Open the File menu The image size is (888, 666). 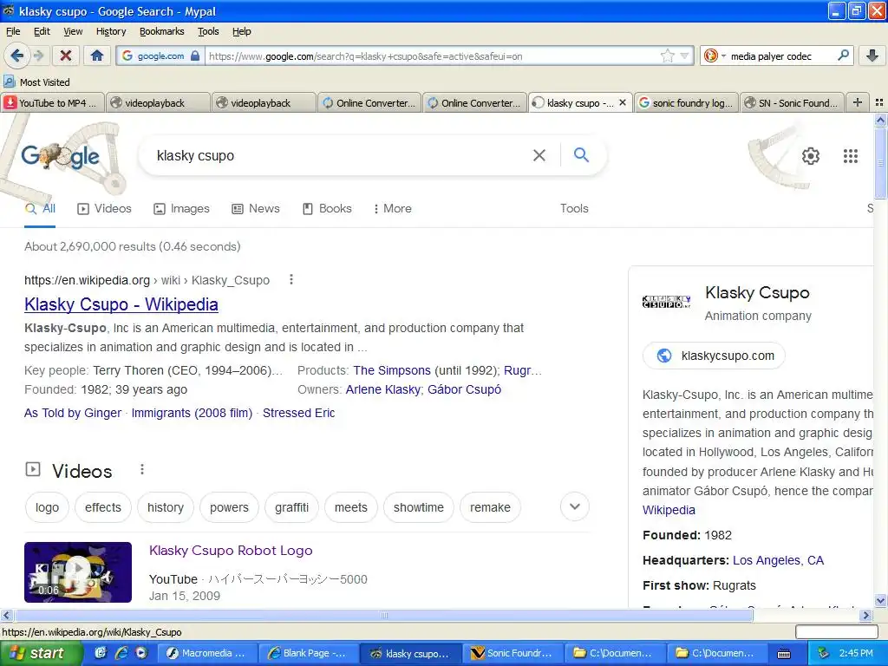click(13, 31)
